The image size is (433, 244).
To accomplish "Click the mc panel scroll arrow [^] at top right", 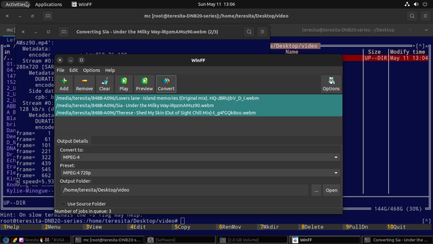I will 420,45.
